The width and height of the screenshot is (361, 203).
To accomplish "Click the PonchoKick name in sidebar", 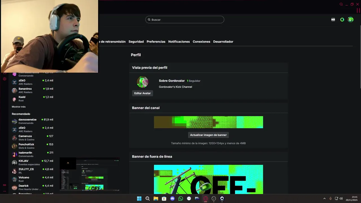I will pos(26,144).
